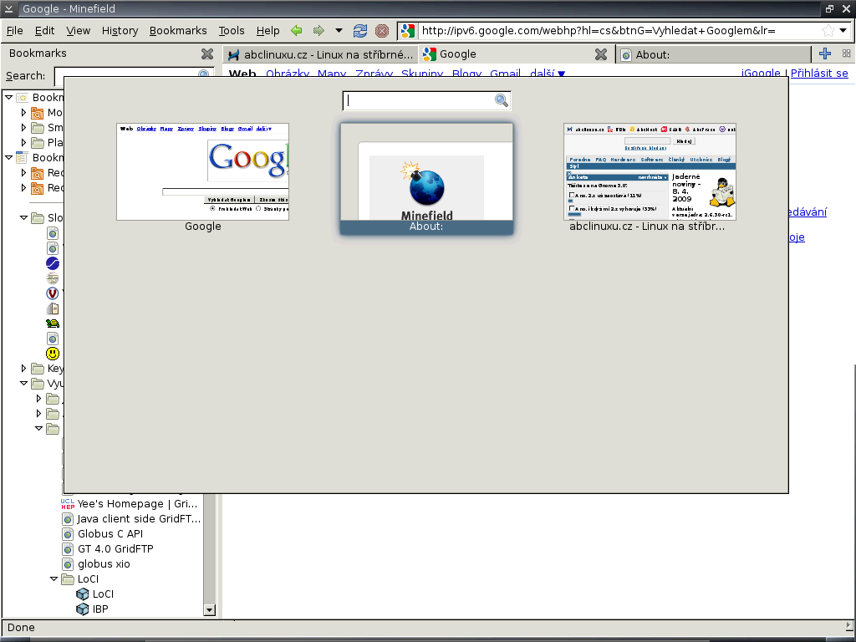The width and height of the screenshot is (856, 642).
Task: Open the History menu
Action: [120, 31]
